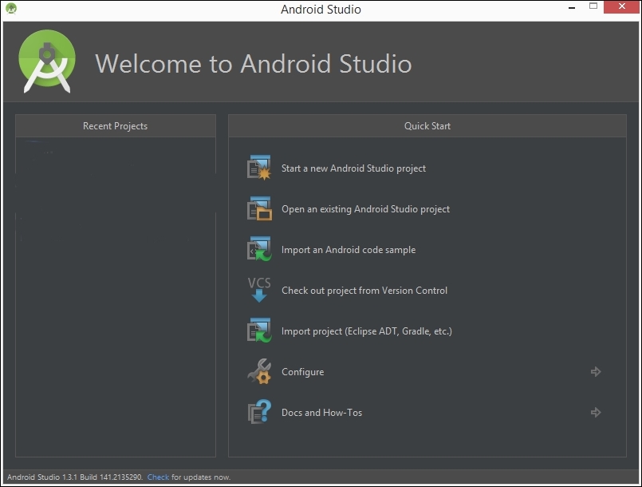This screenshot has height=487, width=642.
Task: Click the open existing project folder icon
Action: point(259,208)
